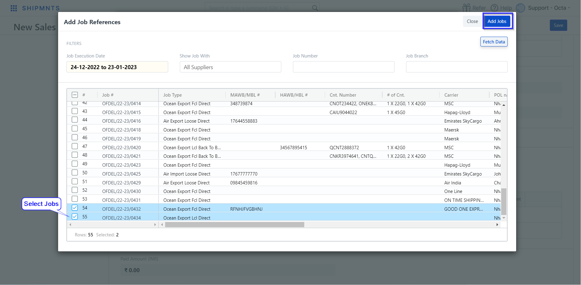Click container number CAIU9044022
Image resolution: width=581 pixels, height=285 pixels.
pos(343,113)
